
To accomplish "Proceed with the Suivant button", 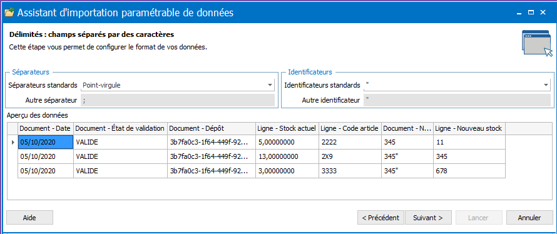I will point(428,218).
